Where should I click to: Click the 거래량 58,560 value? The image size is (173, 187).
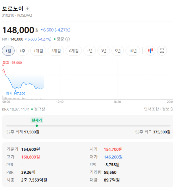[110, 172]
